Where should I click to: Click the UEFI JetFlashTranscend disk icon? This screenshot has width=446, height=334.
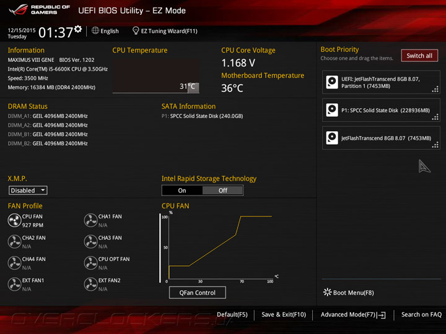332,82
